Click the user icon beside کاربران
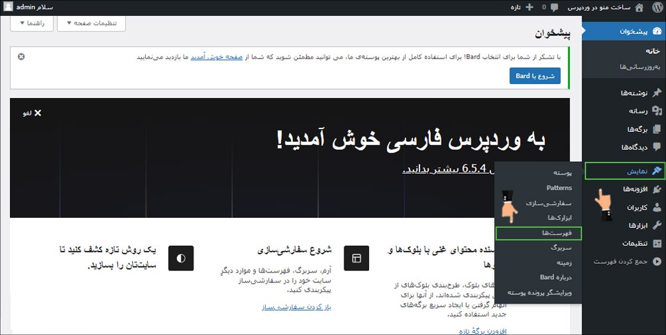The image size is (666, 335). [x=657, y=207]
